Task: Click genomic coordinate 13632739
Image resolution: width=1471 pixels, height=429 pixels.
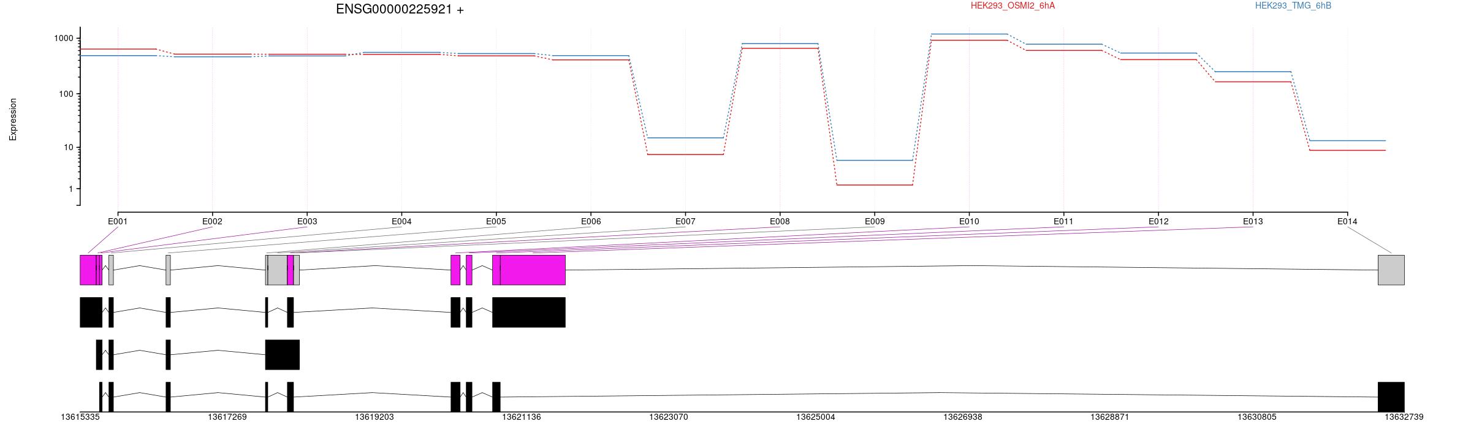Action: click(x=1404, y=417)
